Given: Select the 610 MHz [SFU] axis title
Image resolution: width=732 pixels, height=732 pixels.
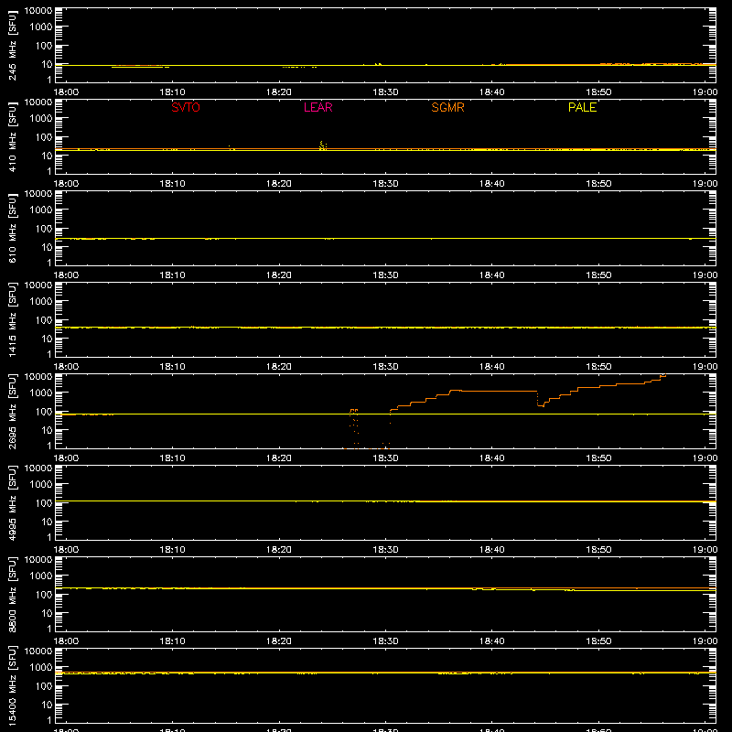Looking at the screenshot, I should click(12, 229).
